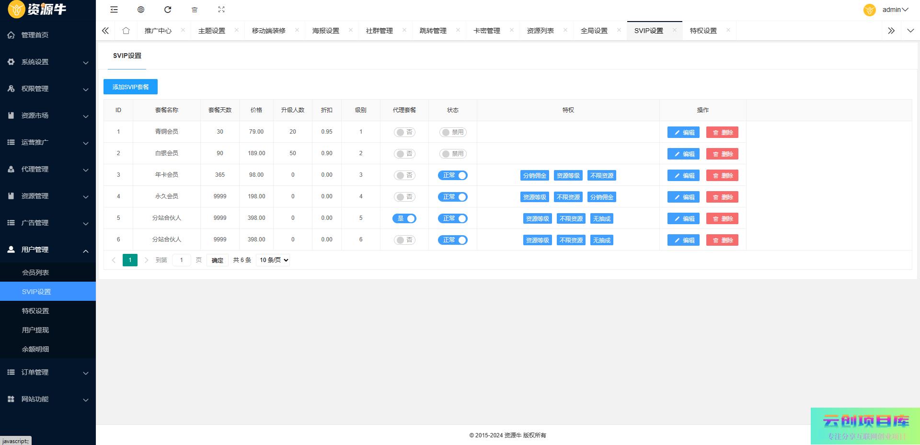
Task: Click the refresh icon in top toolbar
Action: 168,10
